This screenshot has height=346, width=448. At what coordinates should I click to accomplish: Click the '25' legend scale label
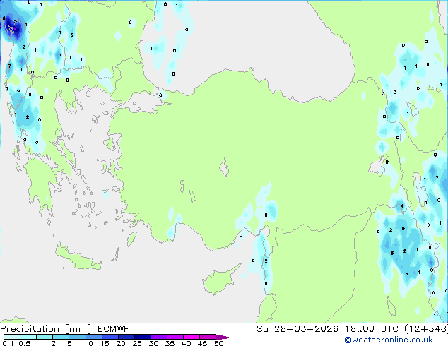137,343
